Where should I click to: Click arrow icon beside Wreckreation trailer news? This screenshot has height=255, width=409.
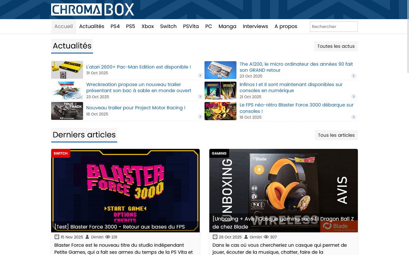(200, 97)
